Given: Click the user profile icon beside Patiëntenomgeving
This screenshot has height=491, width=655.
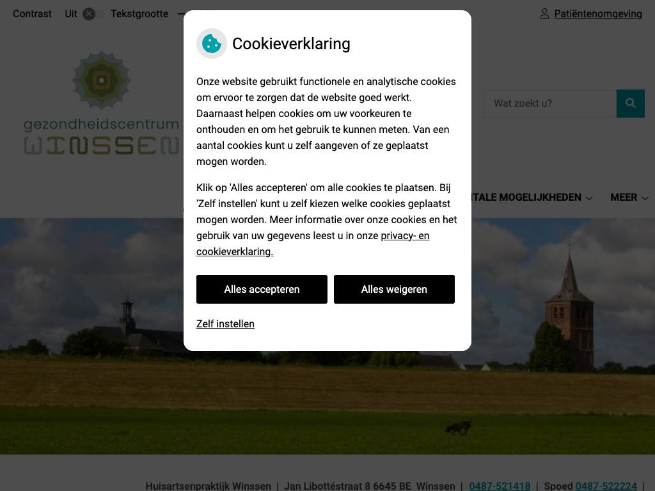Looking at the screenshot, I should (544, 14).
